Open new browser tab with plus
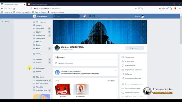Image resolution: width=182 pixels, height=102 pixels. pos(55,4)
